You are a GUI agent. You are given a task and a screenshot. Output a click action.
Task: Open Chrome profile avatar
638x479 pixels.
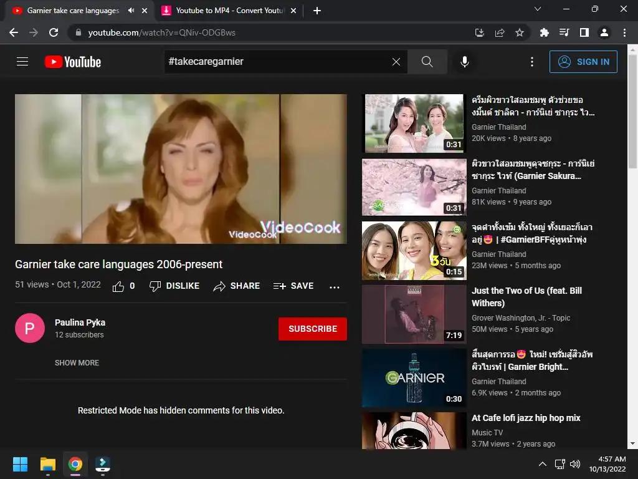[604, 32]
